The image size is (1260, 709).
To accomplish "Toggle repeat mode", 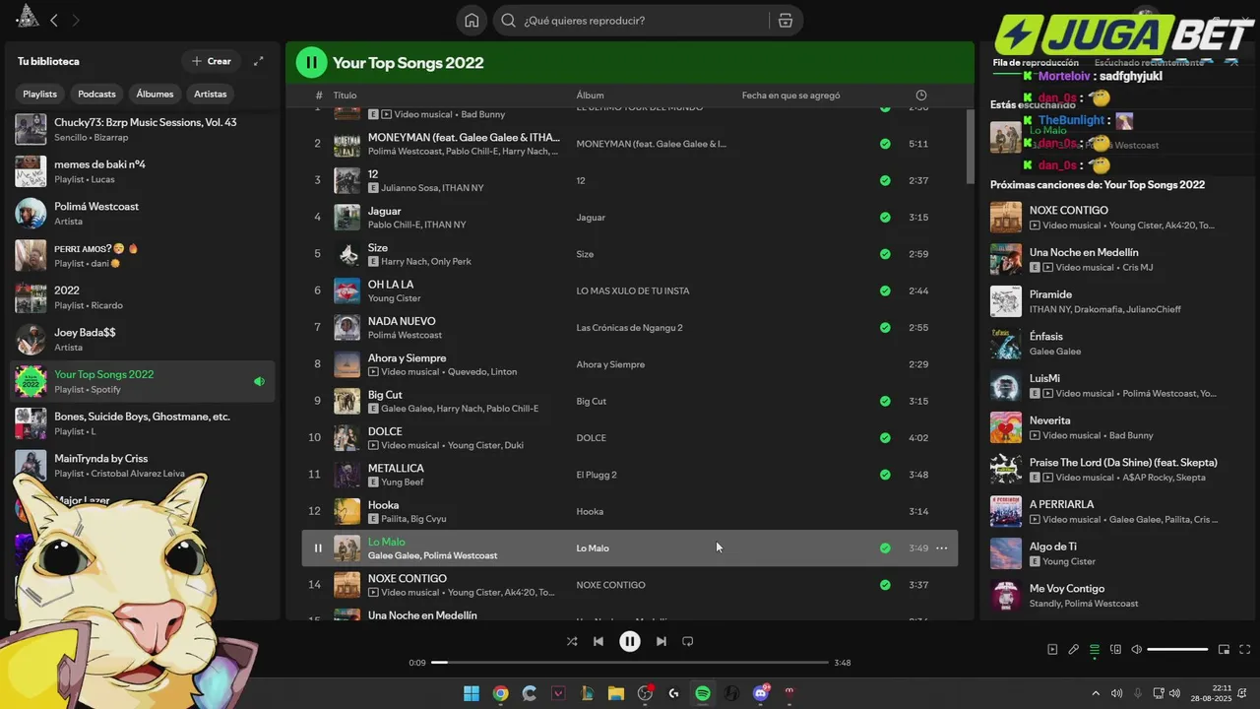I will point(688,641).
